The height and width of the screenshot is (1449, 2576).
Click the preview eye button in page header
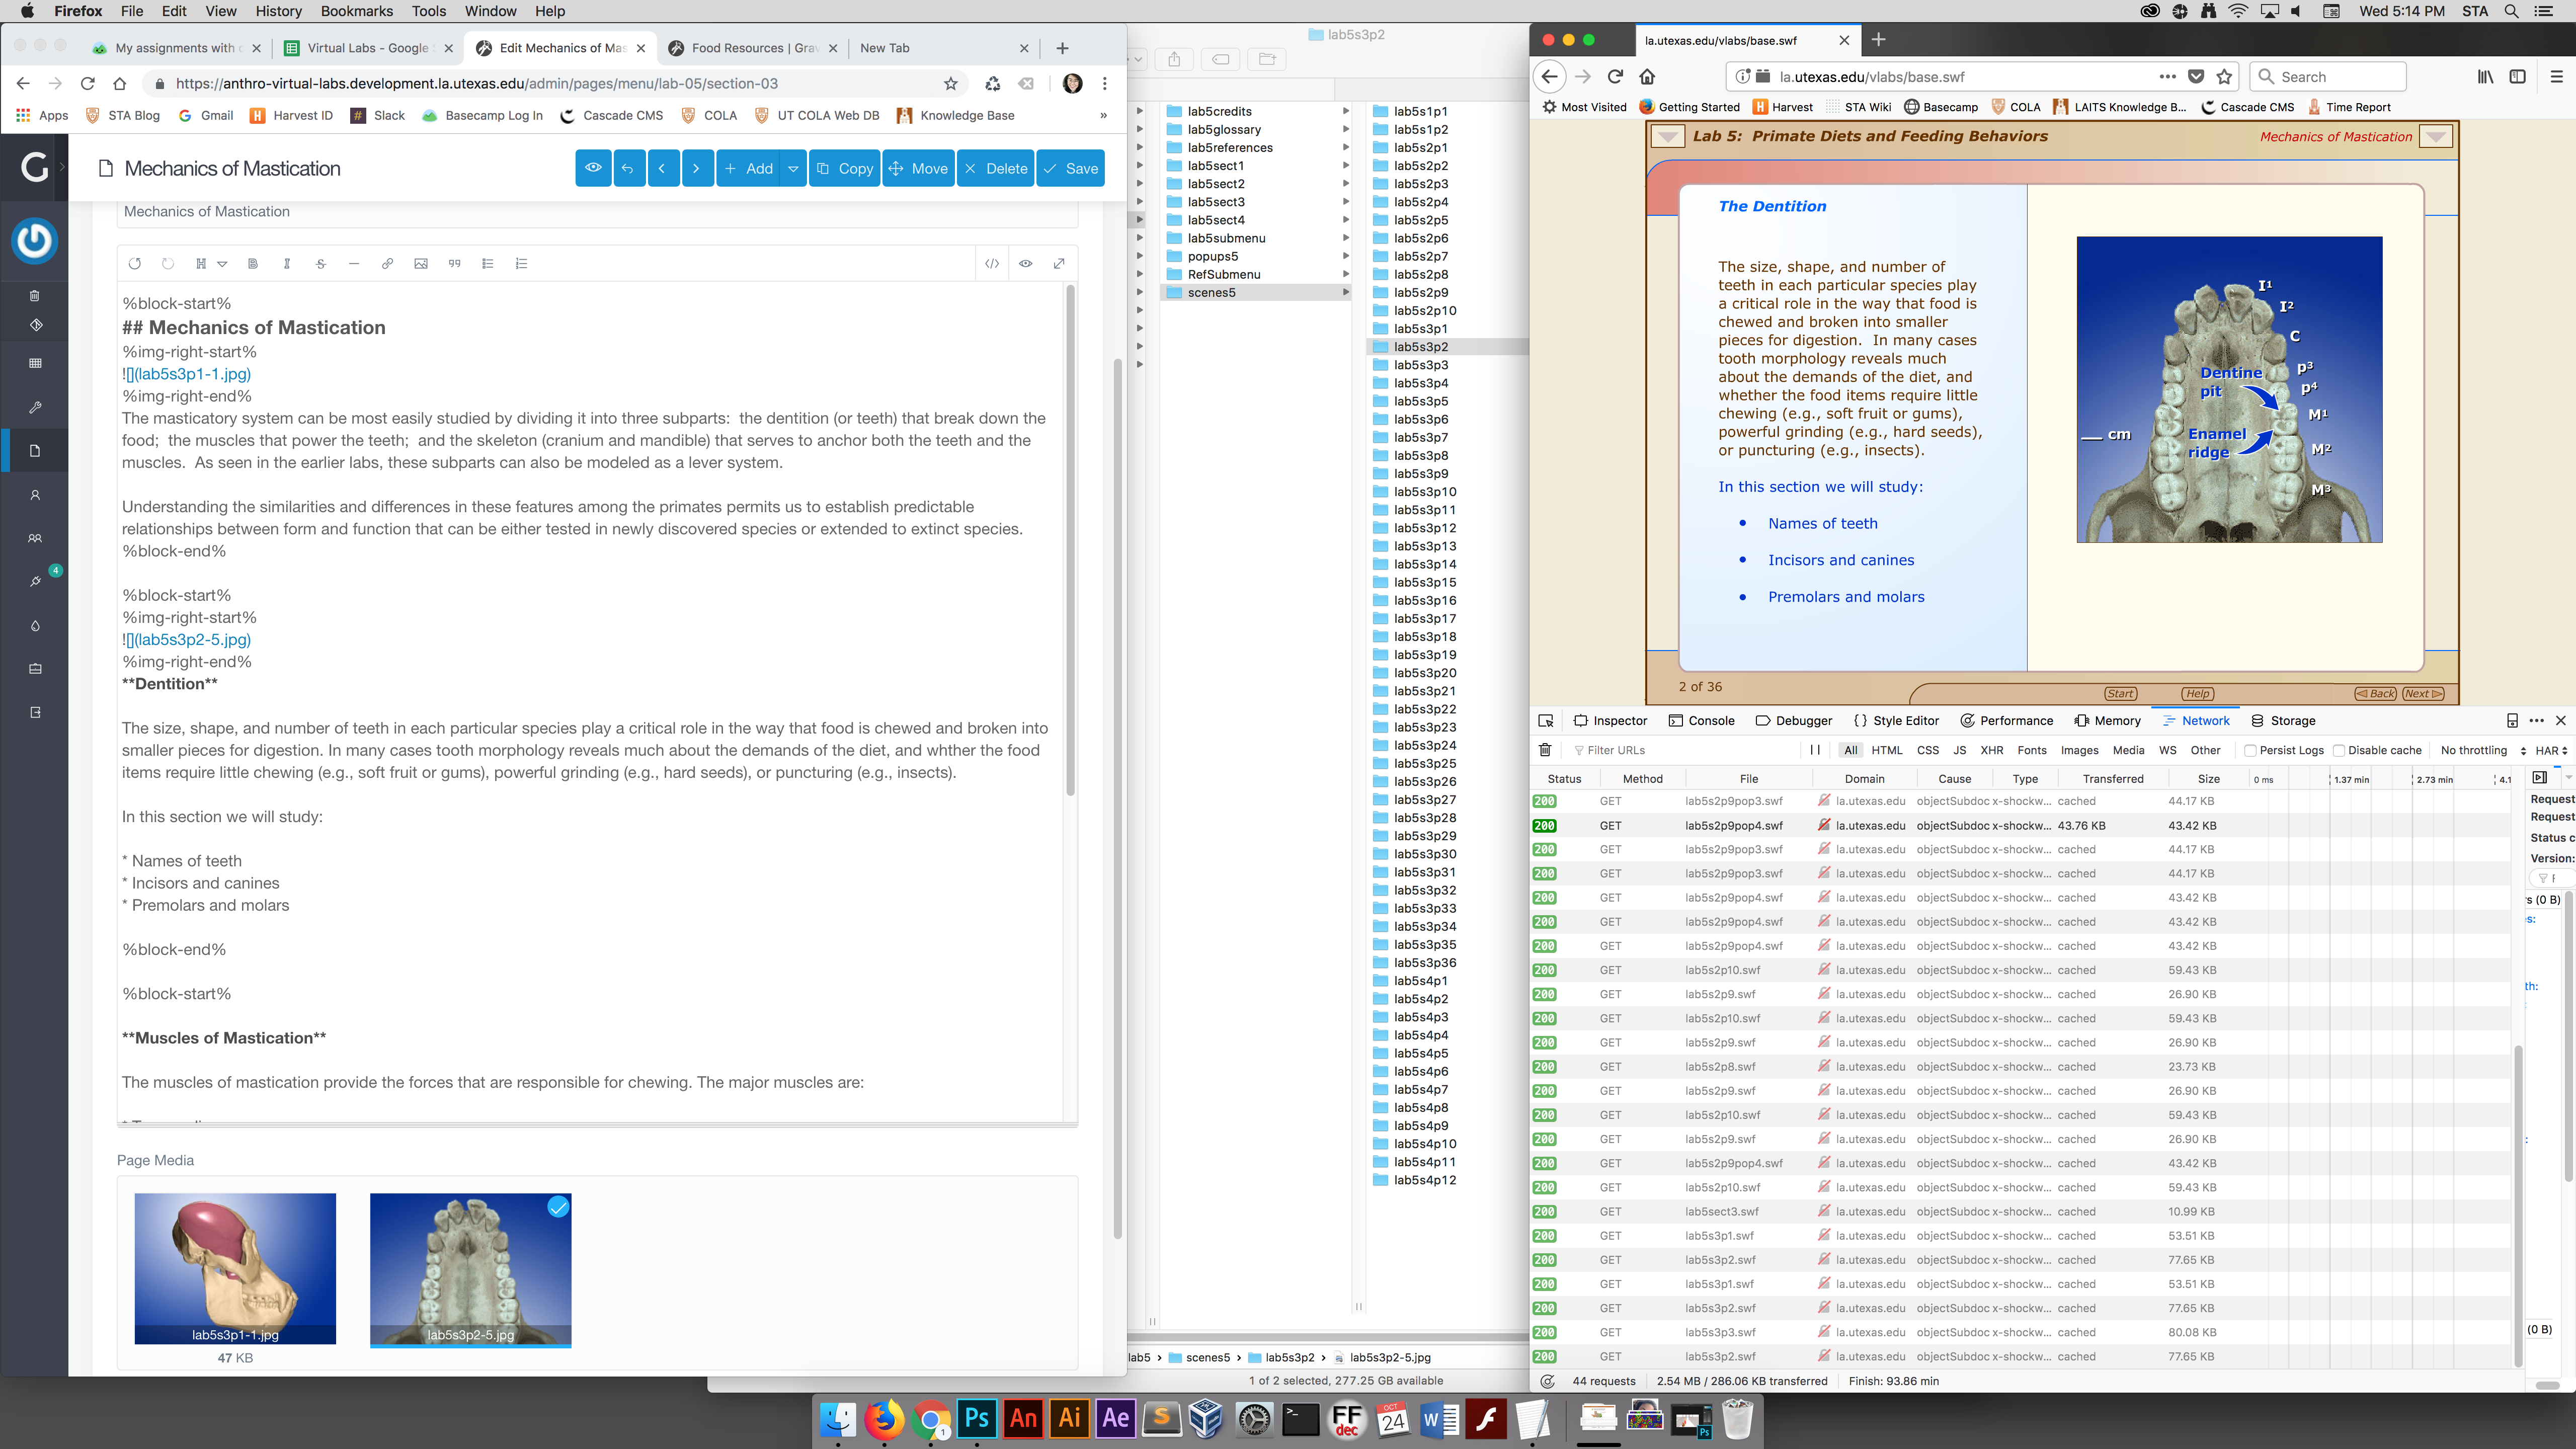click(593, 168)
